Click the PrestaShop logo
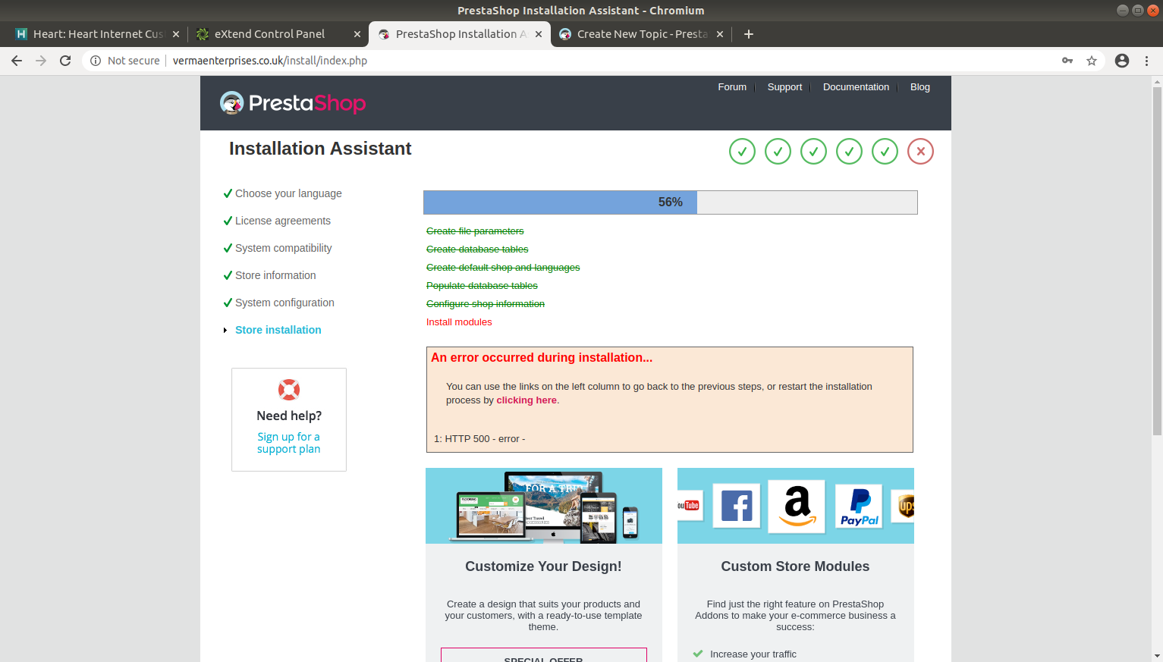This screenshot has height=662, width=1163. (x=293, y=103)
